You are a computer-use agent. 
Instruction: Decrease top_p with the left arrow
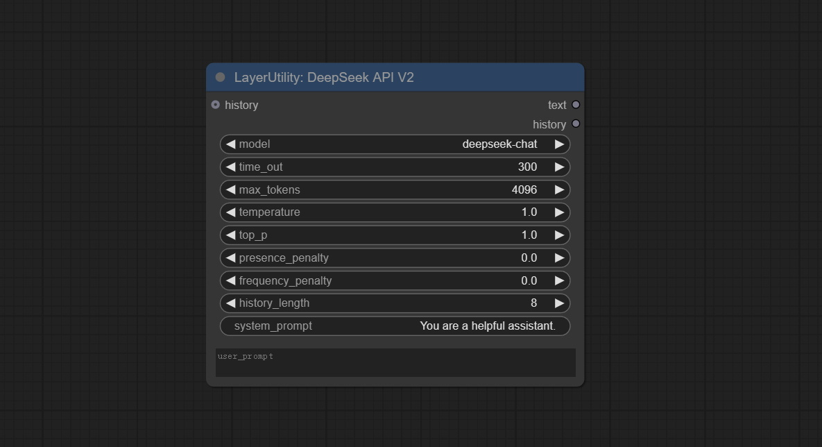pos(230,235)
